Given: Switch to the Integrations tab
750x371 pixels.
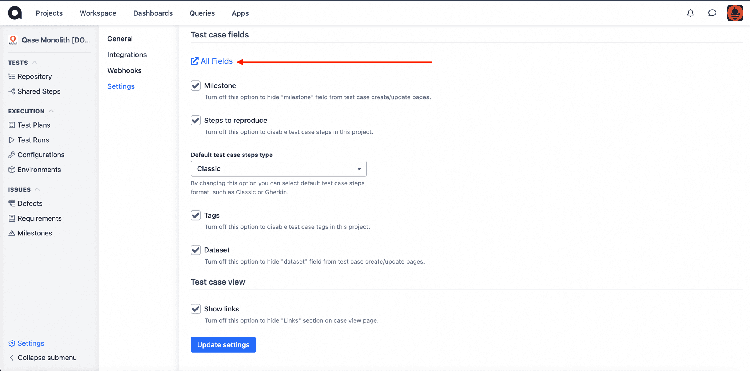Looking at the screenshot, I should tap(127, 55).
